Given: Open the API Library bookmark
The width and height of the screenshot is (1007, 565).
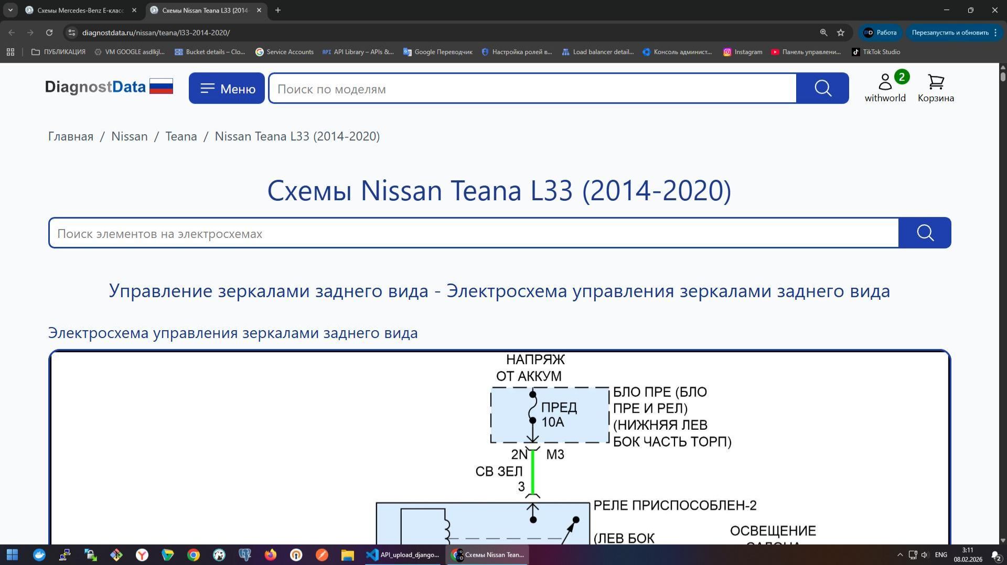Looking at the screenshot, I should [359, 52].
